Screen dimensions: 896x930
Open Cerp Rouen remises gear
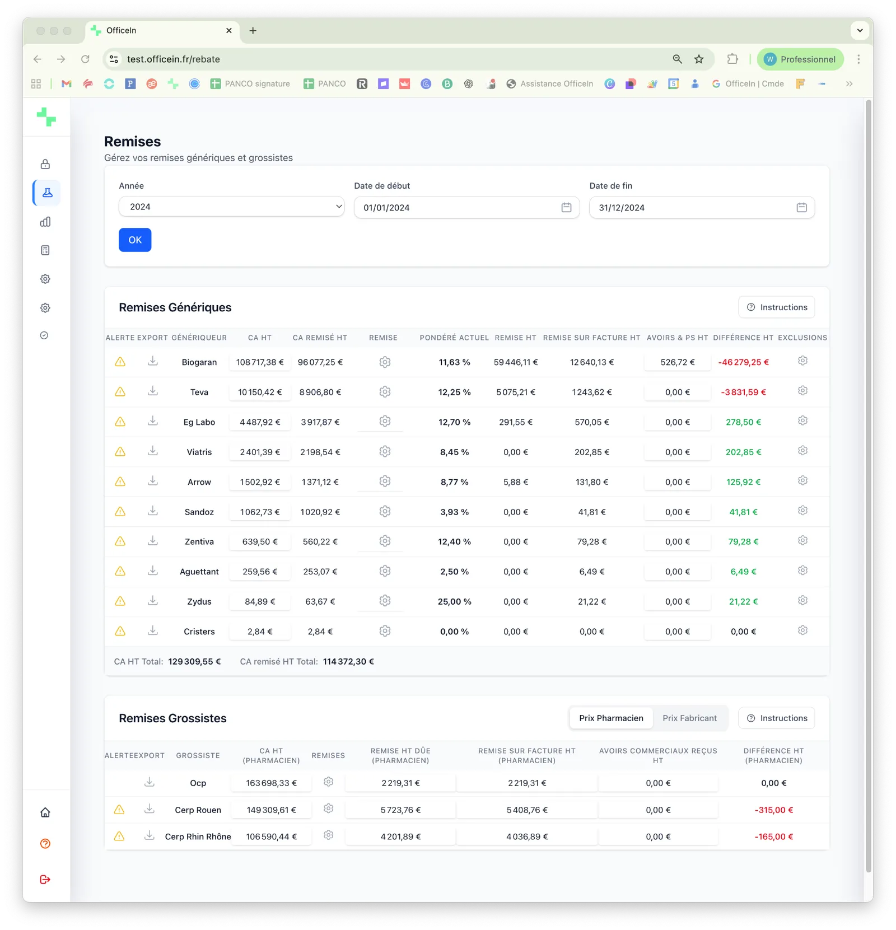[x=329, y=809]
